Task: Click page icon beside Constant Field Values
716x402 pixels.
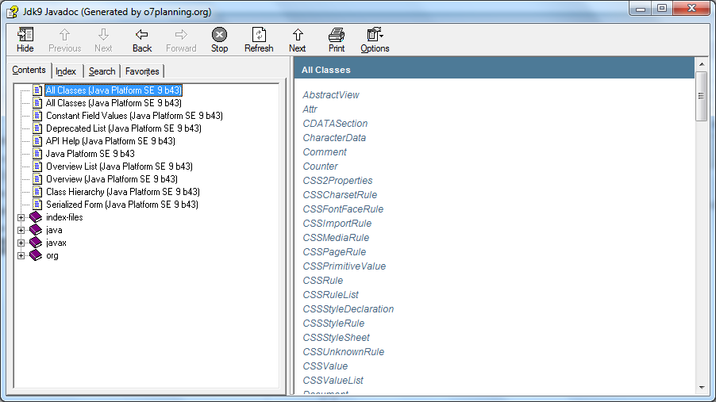Action: tap(38, 116)
